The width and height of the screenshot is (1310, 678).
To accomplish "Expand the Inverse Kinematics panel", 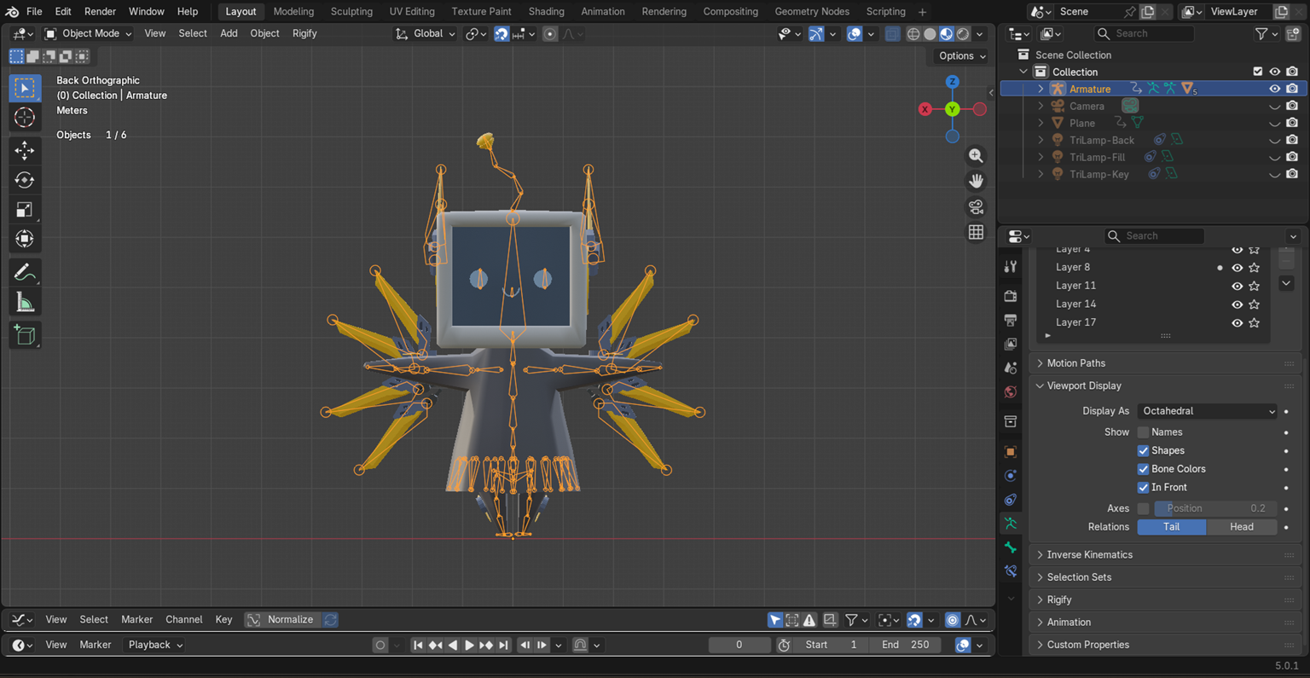I will 1089,555.
